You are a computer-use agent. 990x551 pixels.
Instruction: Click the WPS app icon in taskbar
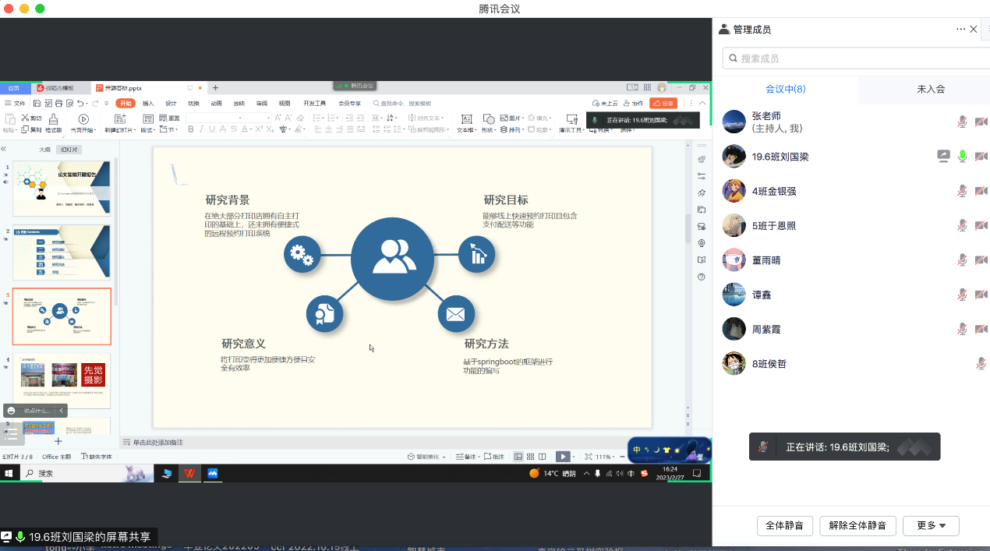(x=189, y=473)
